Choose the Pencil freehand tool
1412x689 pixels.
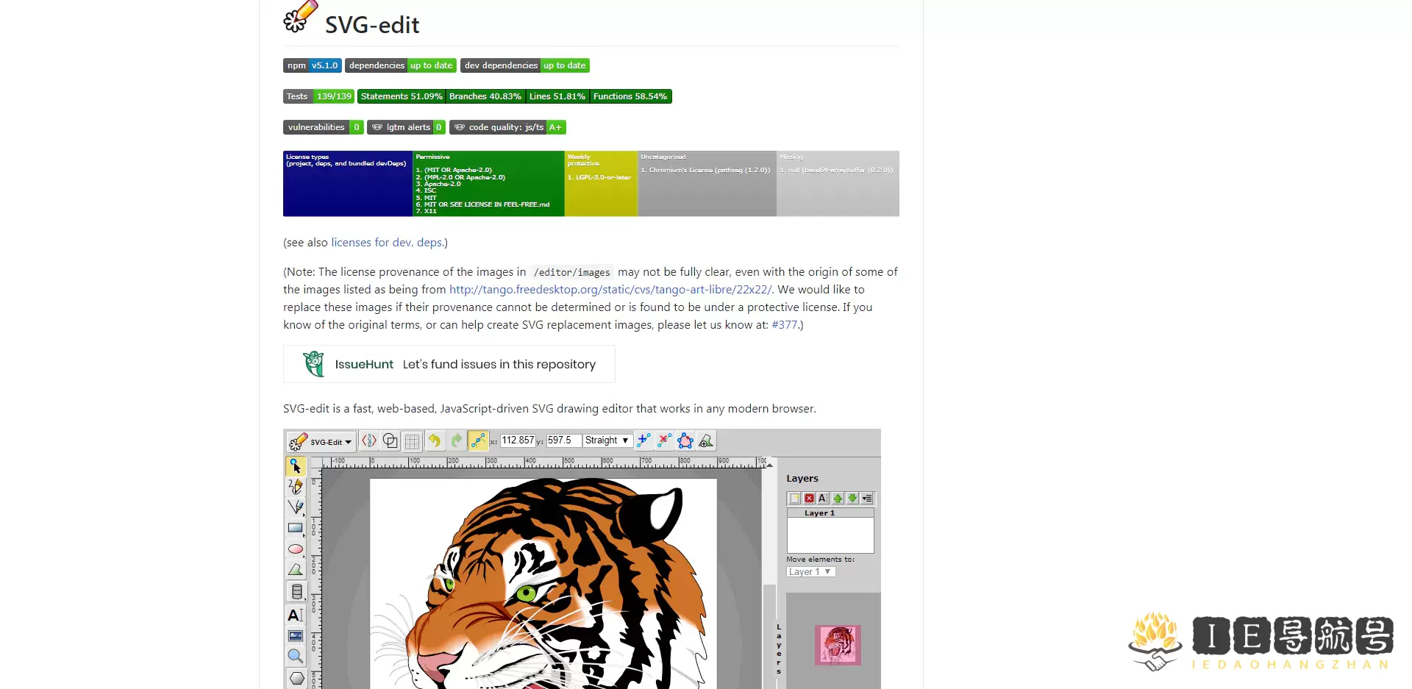[296, 487]
